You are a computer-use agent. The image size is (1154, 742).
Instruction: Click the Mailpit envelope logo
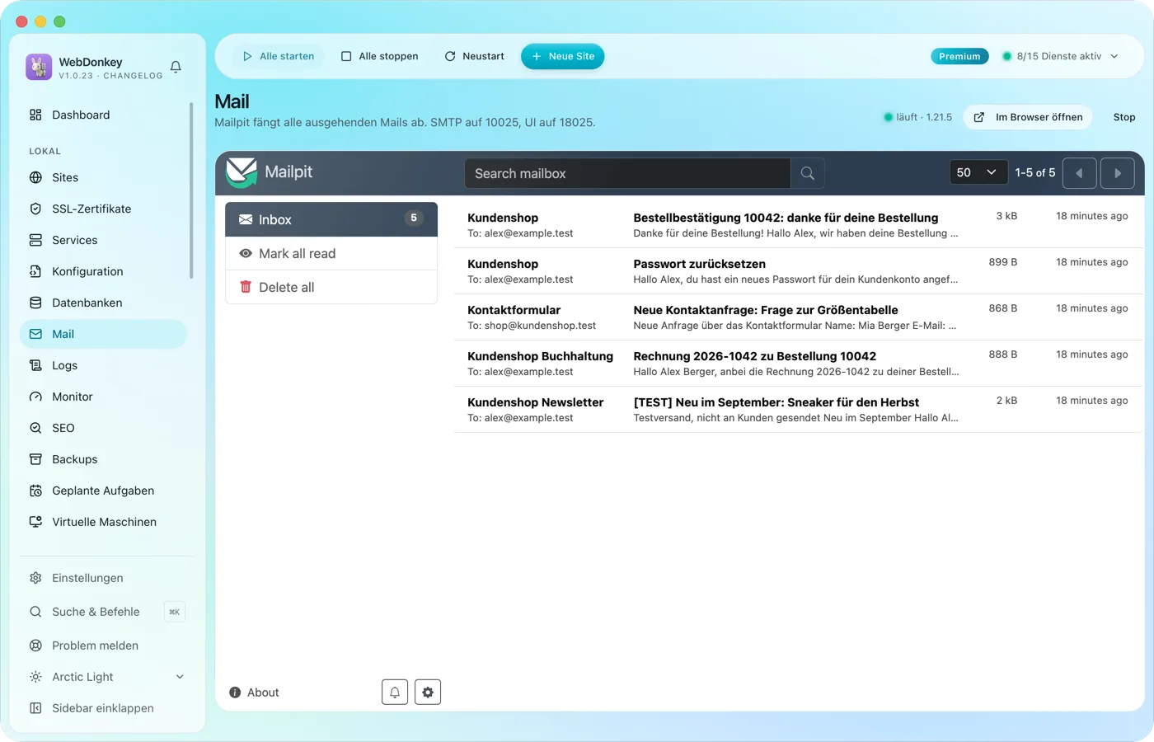[242, 172]
